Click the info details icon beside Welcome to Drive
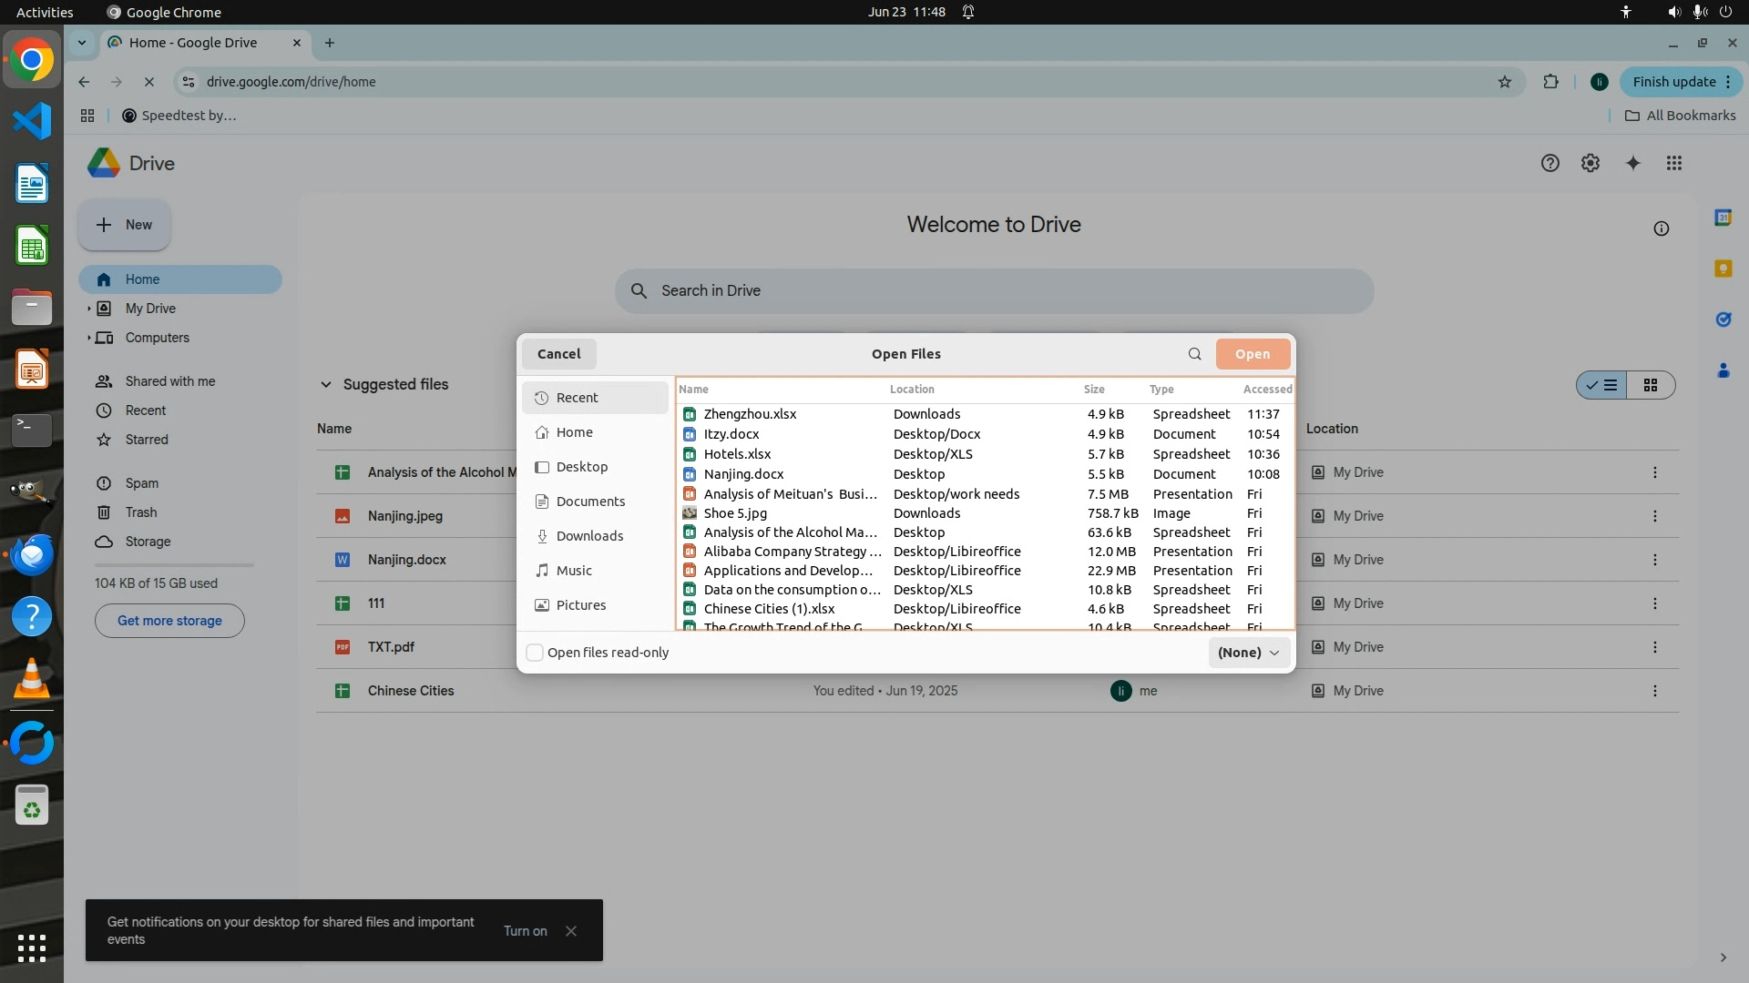This screenshot has height=983, width=1749. (1661, 228)
